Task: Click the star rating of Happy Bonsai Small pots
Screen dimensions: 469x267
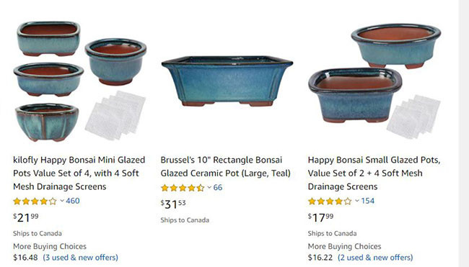Action: tap(330, 201)
